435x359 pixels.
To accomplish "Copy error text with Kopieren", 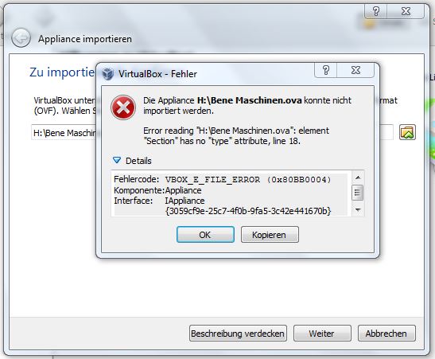I will pos(270,234).
